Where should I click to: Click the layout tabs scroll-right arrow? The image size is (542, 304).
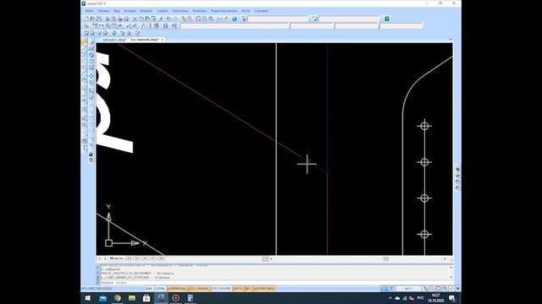105,258
